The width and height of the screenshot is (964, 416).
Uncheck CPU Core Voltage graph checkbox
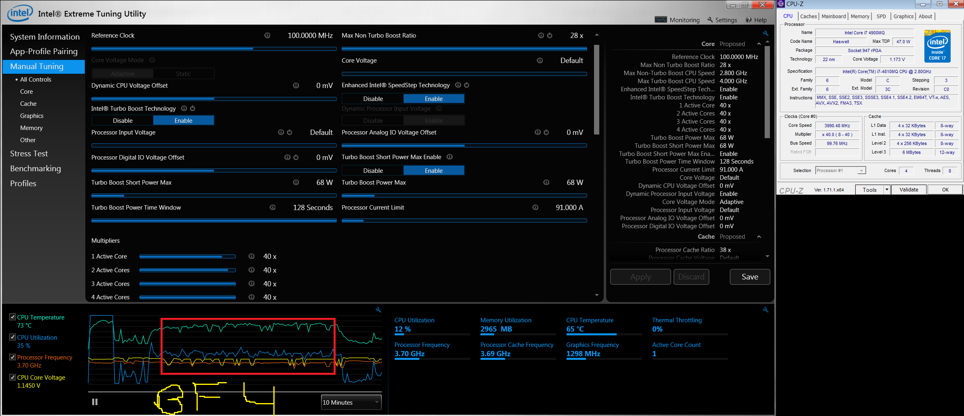click(13, 377)
